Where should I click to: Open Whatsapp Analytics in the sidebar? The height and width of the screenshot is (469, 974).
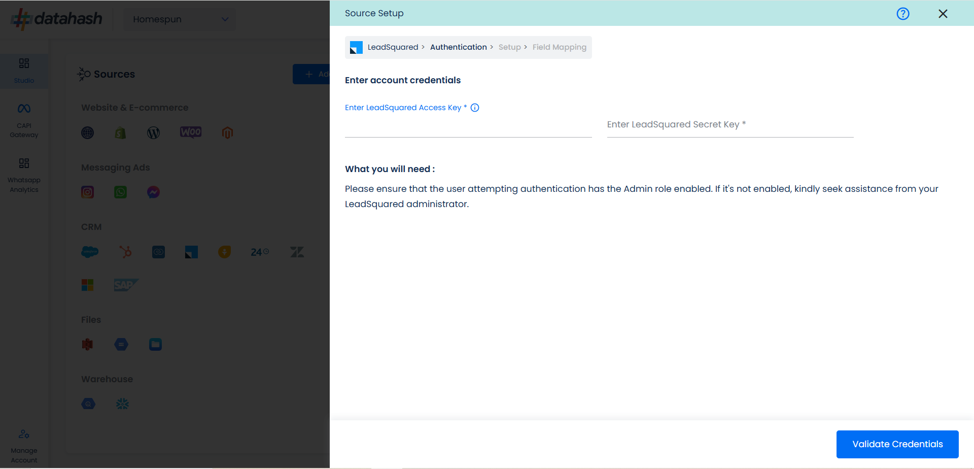click(x=24, y=176)
